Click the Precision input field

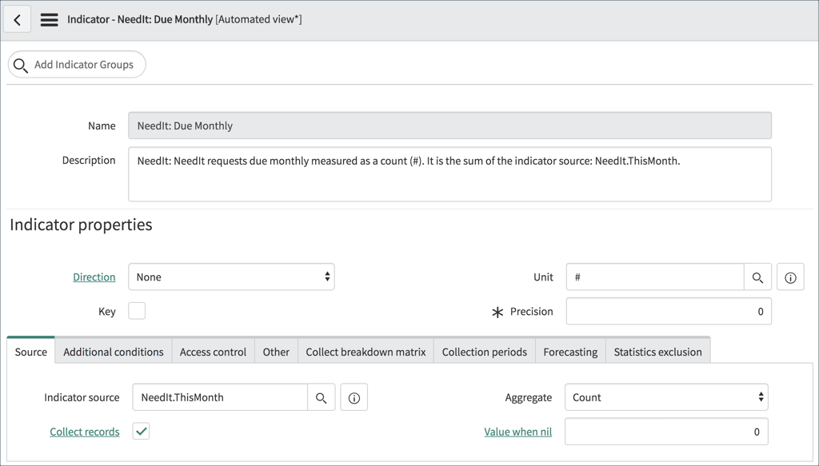(669, 311)
